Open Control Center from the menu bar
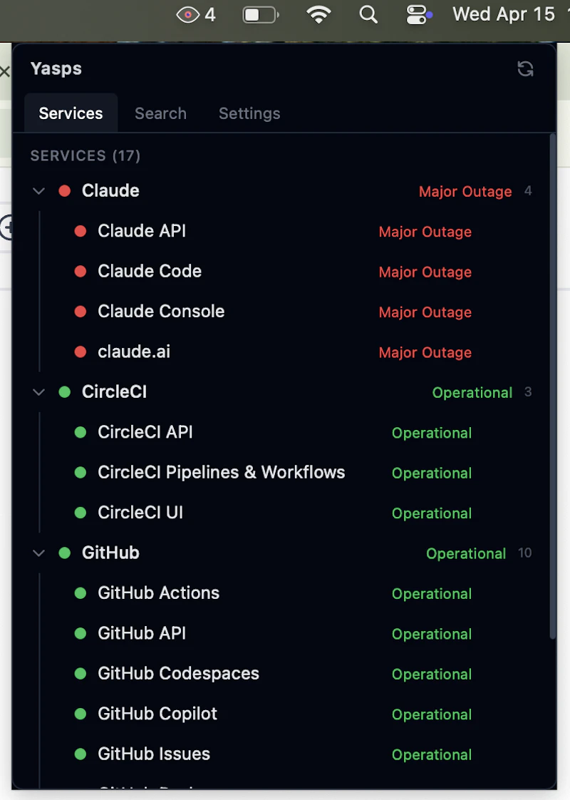The image size is (570, 800). tap(417, 14)
